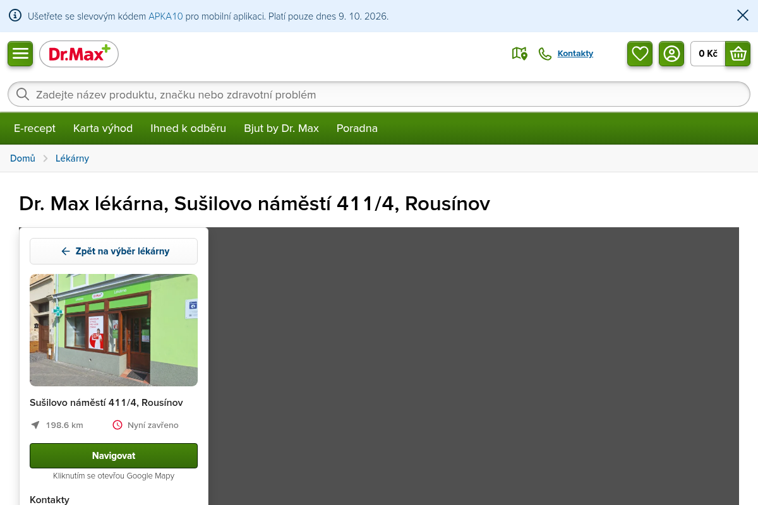Viewport: 758px width, 505px height.
Task: Click the APKA10 promo code link
Action: pyautogui.click(x=165, y=16)
